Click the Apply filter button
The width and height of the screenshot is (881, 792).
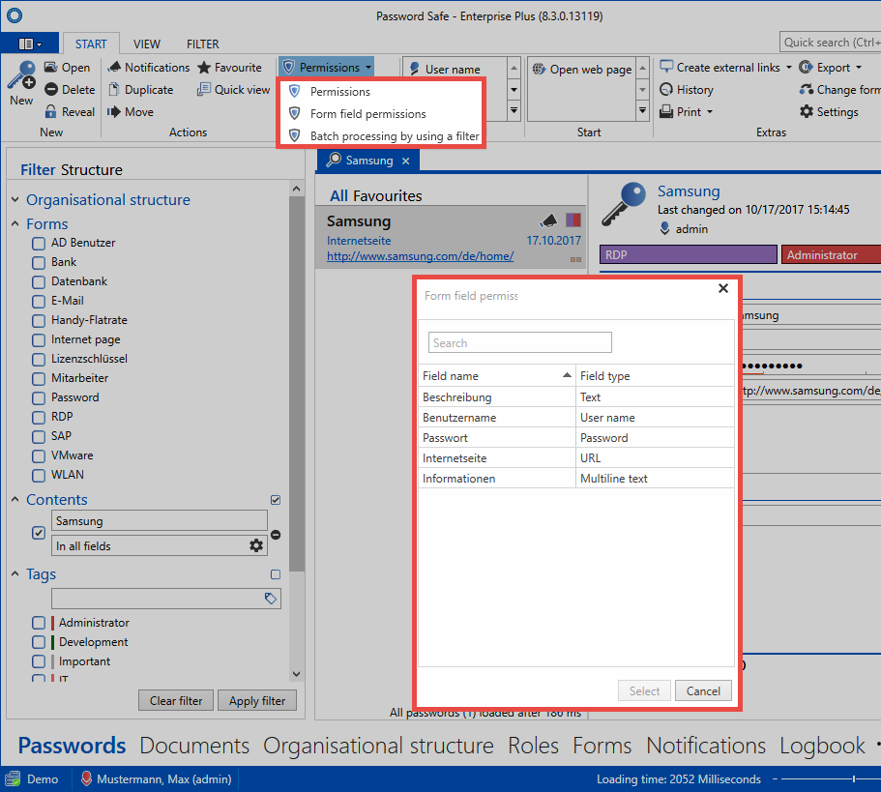click(257, 701)
